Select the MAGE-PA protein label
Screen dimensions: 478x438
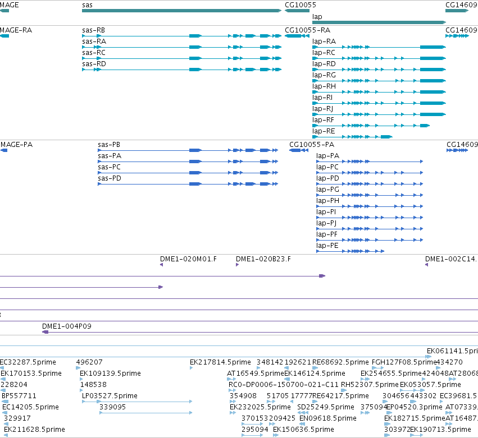[x=16, y=145]
